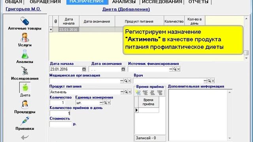The image size is (253, 142).
Task: Clear Единица измерения field with X
Action: 109,103
